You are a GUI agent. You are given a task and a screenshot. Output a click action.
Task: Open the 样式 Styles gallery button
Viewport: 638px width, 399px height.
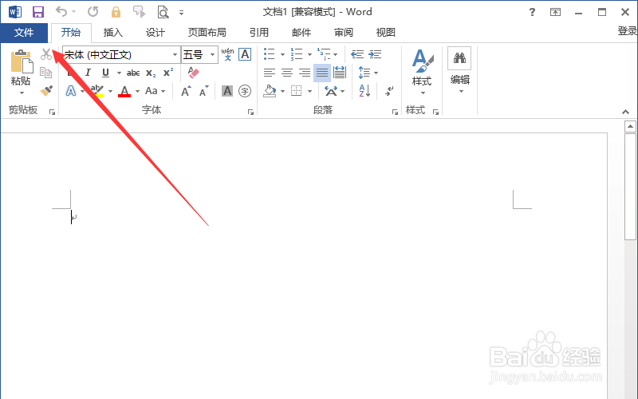pyautogui.click(x=422, y=72)
